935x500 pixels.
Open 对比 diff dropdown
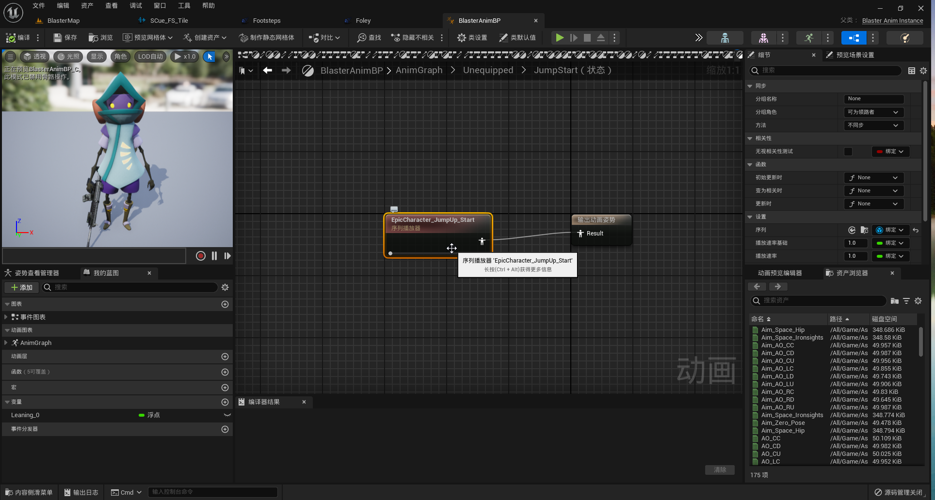coord(324,37)
